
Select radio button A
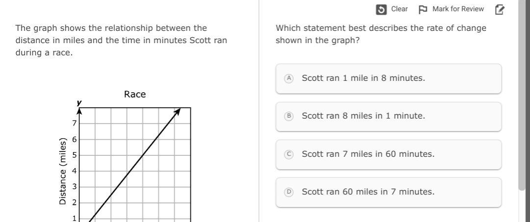(x=289, y=78)
